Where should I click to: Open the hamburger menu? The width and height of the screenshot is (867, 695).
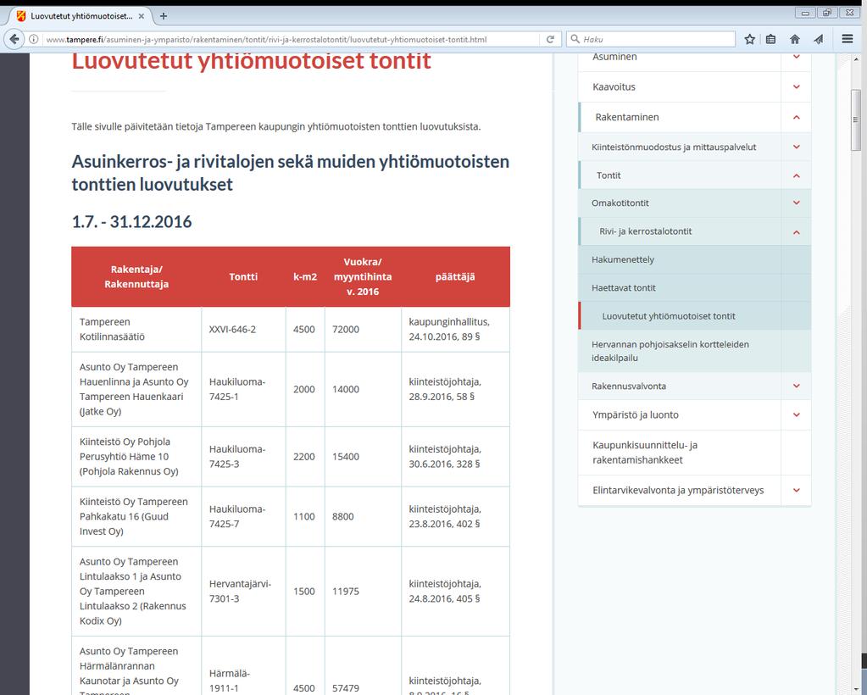click(x=848, y=39)
